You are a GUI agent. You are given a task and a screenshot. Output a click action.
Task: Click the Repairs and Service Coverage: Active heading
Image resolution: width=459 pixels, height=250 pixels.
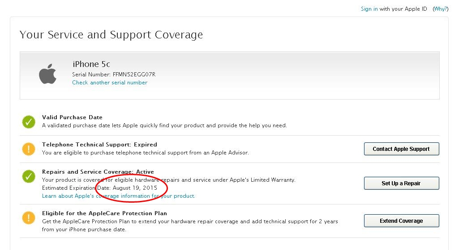pos(98,172)
